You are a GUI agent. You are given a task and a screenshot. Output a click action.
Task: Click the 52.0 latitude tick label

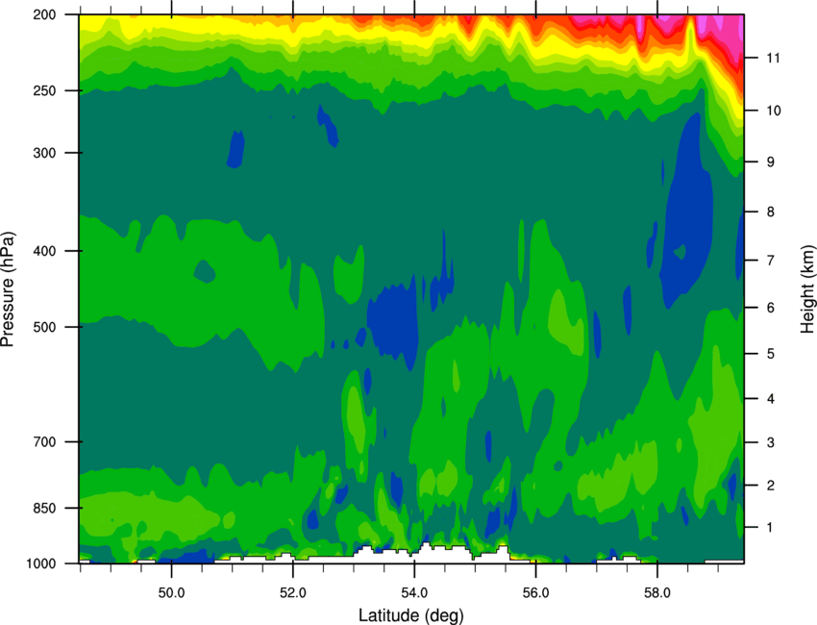tap(293, 593)
